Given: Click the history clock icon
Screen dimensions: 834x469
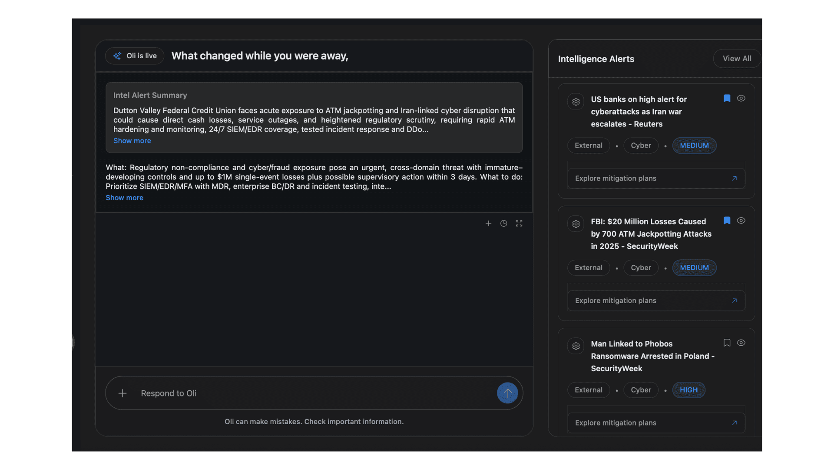Looking at the screenshot, I should pos(503,223).
